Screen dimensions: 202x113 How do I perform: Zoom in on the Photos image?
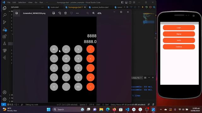tap(93, 13)
